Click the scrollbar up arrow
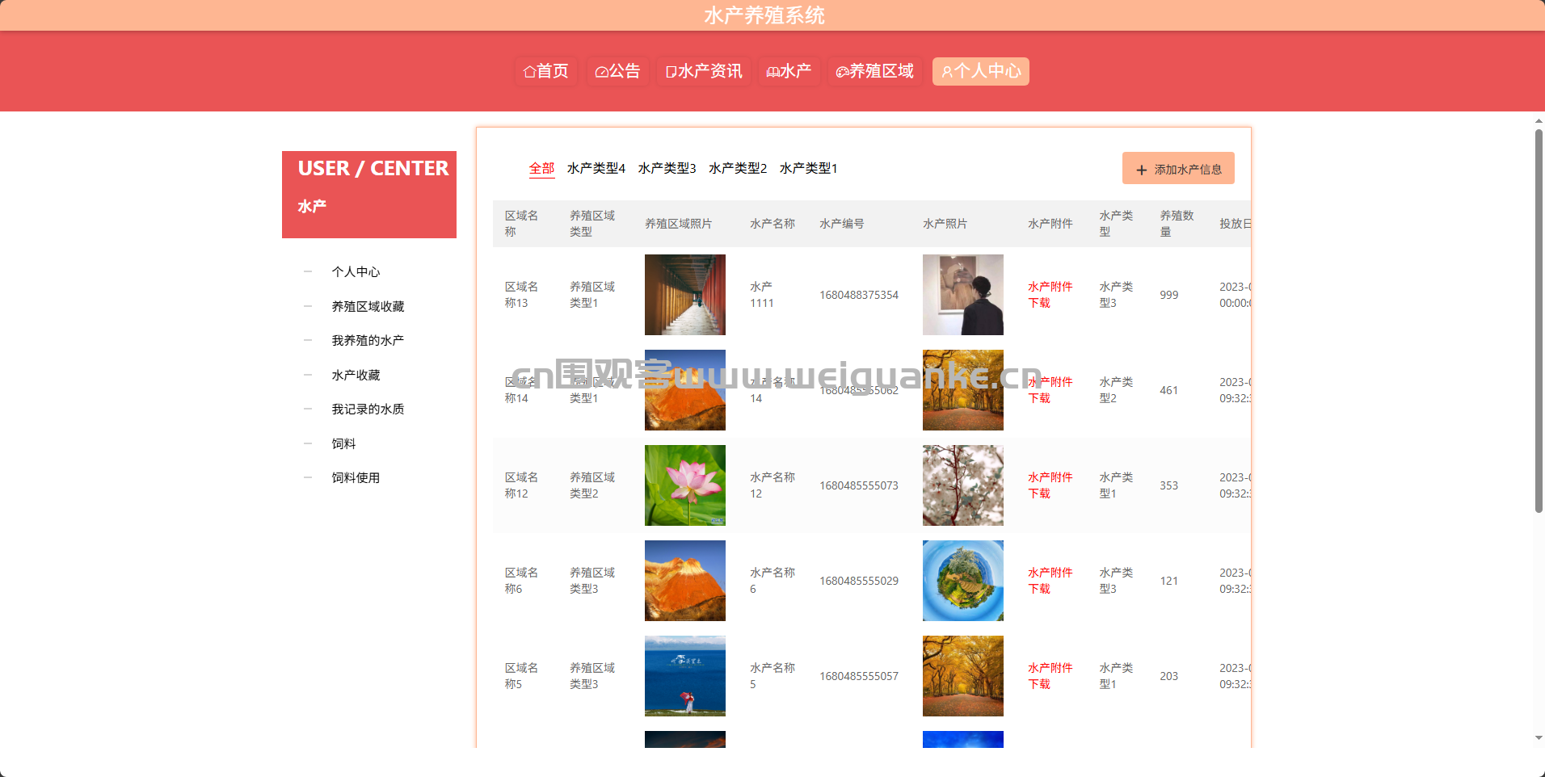The width and height of the screenshot is (1545, 777). (1539, 121)
